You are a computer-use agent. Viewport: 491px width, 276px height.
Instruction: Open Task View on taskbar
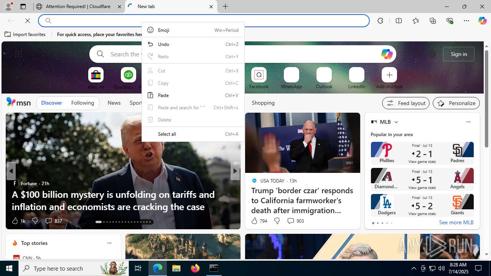(x=138, y=268)
